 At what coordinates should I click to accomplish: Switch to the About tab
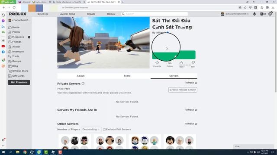pos(81,76)
